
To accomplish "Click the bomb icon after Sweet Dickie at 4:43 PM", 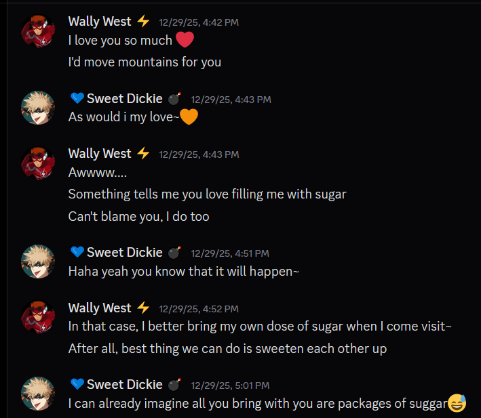I will pyautogui.click(x=174, y=99).
